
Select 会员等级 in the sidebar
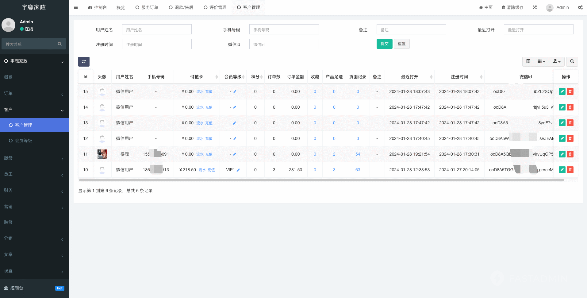point(24,141)
